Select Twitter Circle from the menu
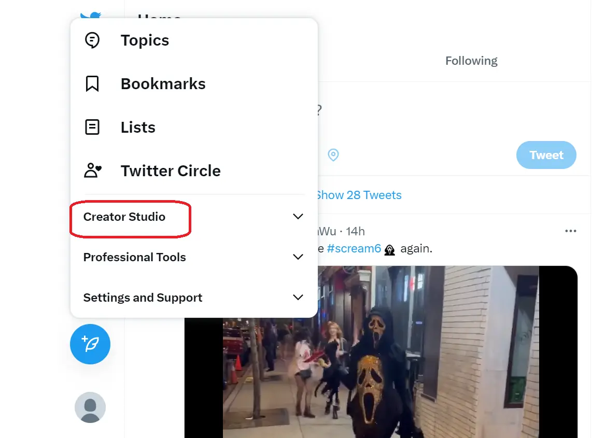Viewport: 605px width, 438px height. [x=171, y=171]
